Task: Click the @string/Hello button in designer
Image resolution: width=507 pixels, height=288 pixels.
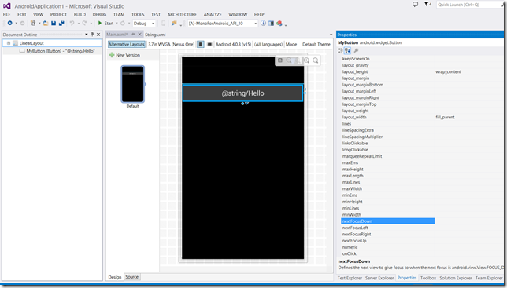Action: (x=242, y=93)
